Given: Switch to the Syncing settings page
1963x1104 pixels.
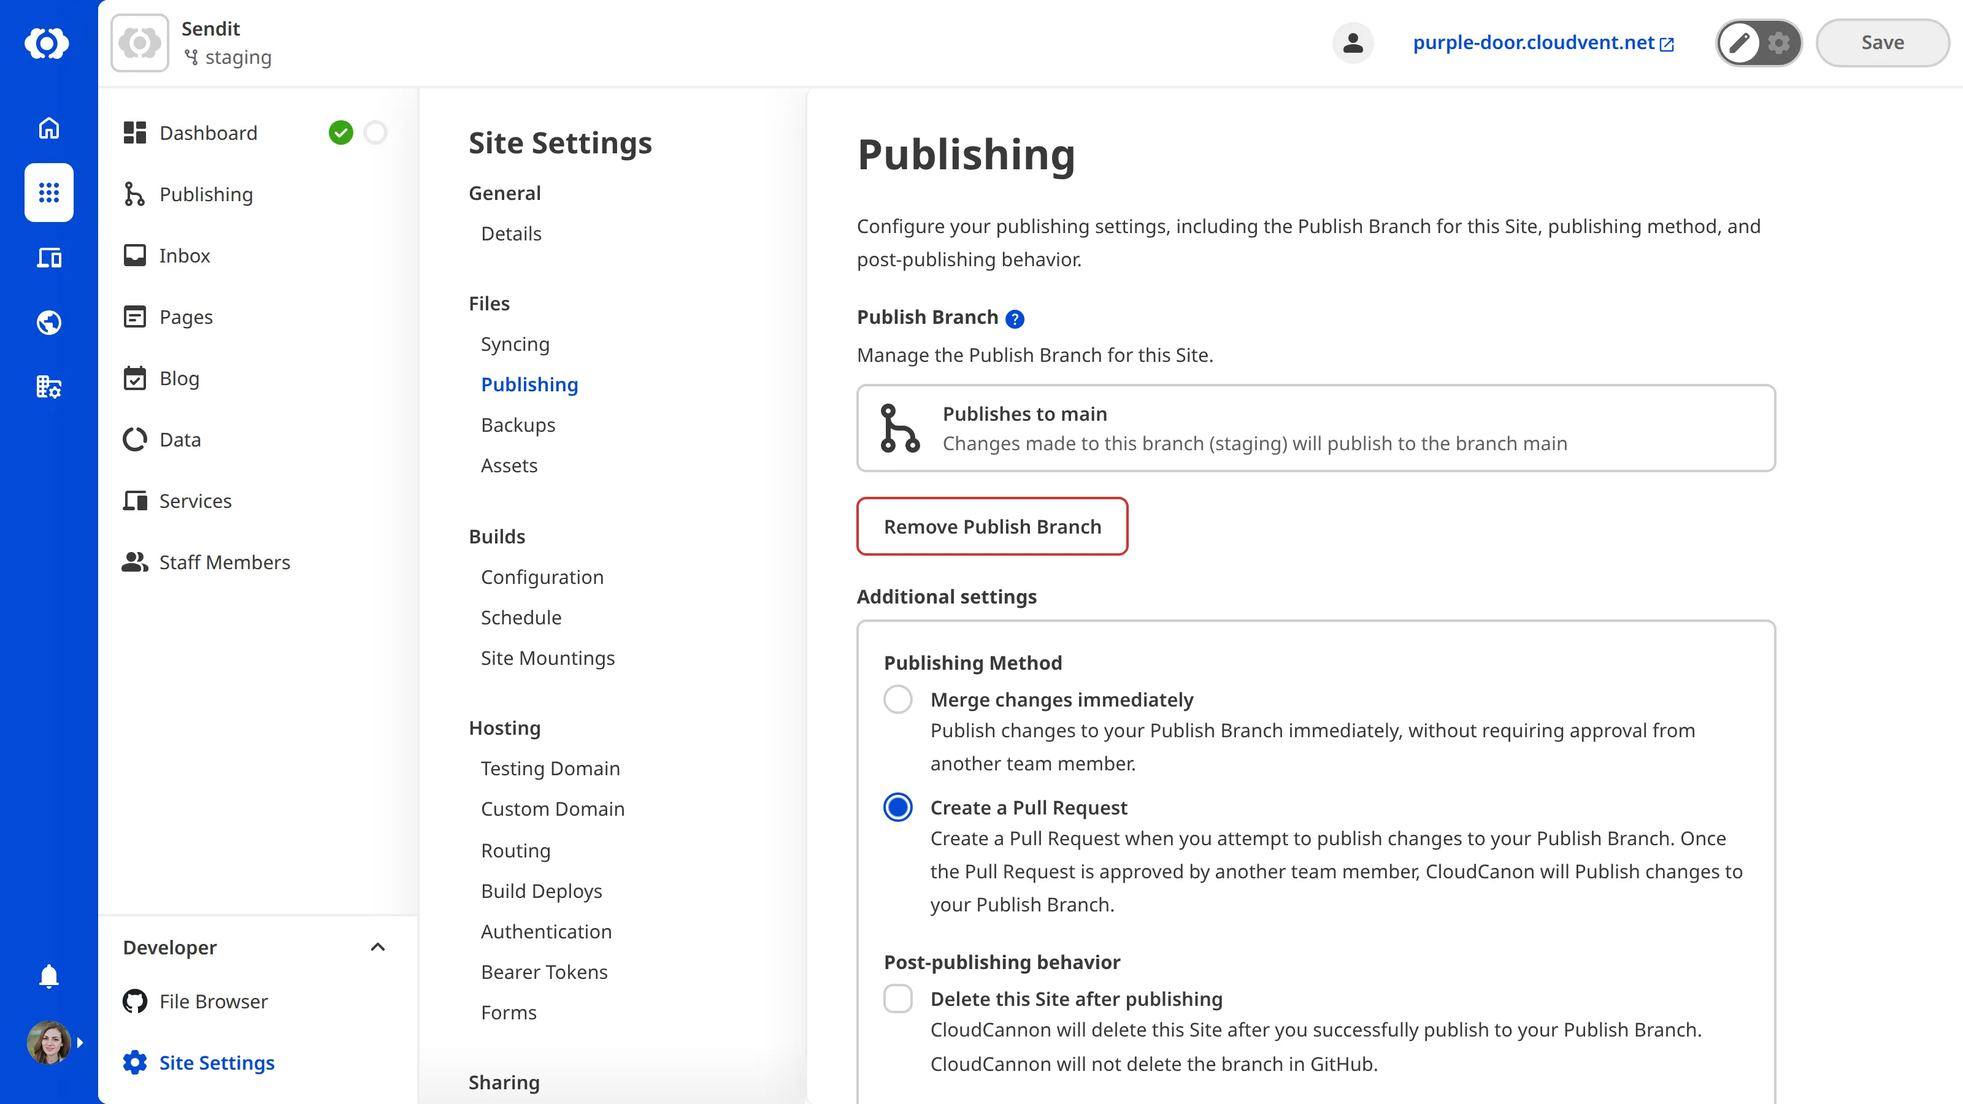Looking at the screenshot, I should (515, 343).
